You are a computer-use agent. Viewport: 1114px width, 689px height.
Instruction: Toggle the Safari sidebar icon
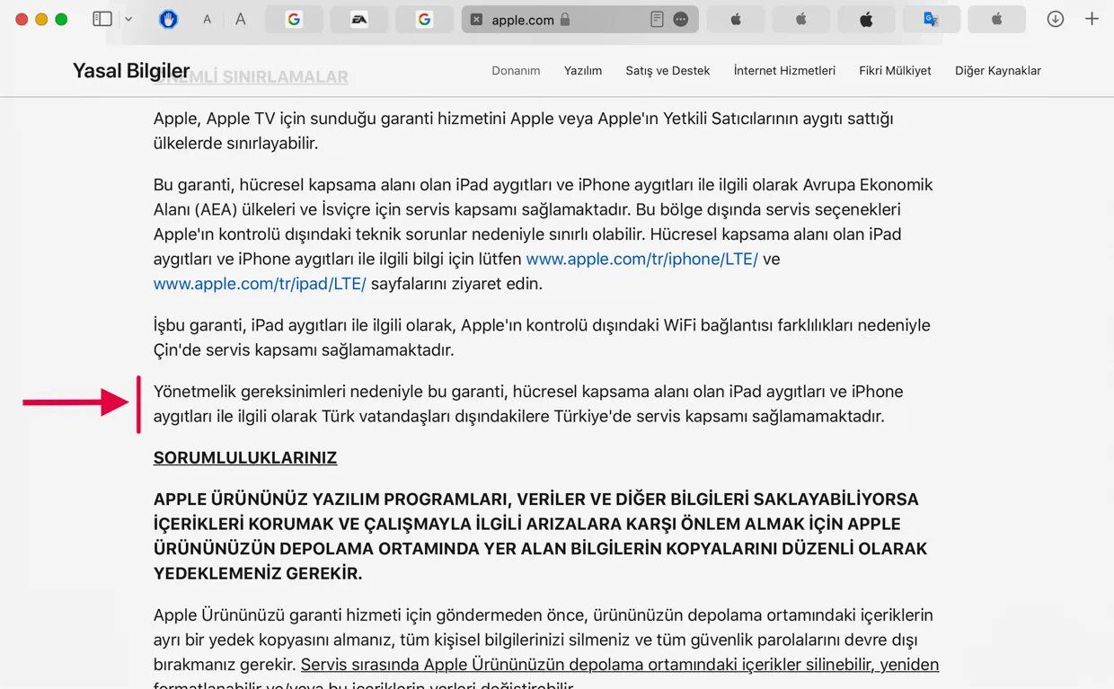pyautogui.click(x=102, y=19)
